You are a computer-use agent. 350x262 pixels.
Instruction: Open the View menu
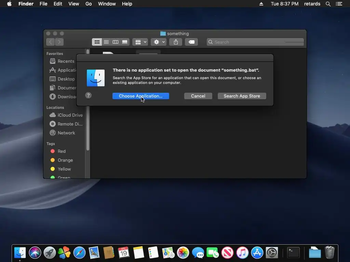(x=74, y=4)
